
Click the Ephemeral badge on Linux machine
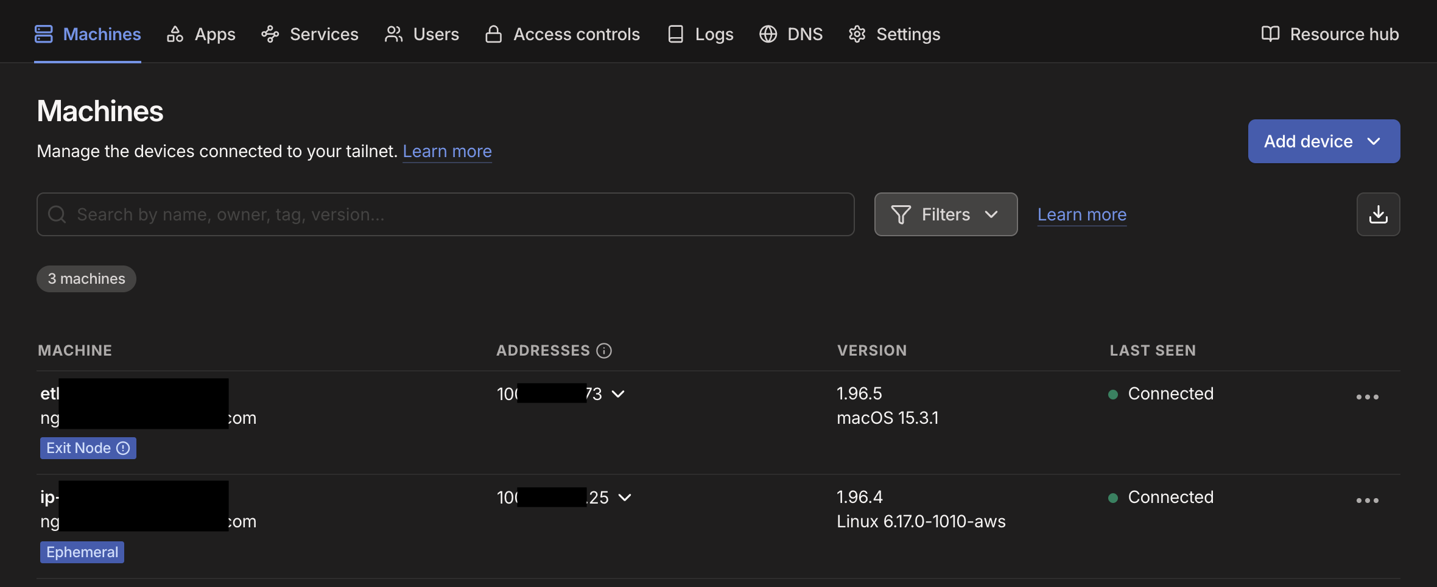coord(82,552)
